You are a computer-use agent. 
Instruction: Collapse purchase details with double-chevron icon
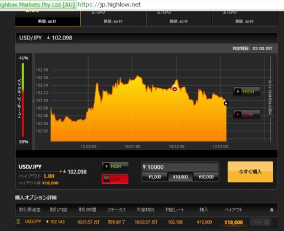(x=272, y=210)
